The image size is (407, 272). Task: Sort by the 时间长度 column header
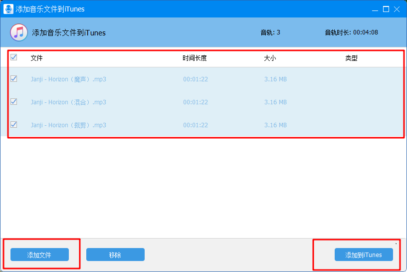pos(195,58)
